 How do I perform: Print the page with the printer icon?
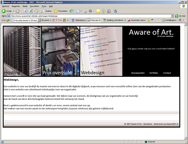click(85, 11)
